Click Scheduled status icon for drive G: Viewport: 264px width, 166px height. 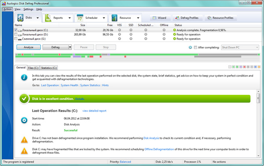click(146, 39)
